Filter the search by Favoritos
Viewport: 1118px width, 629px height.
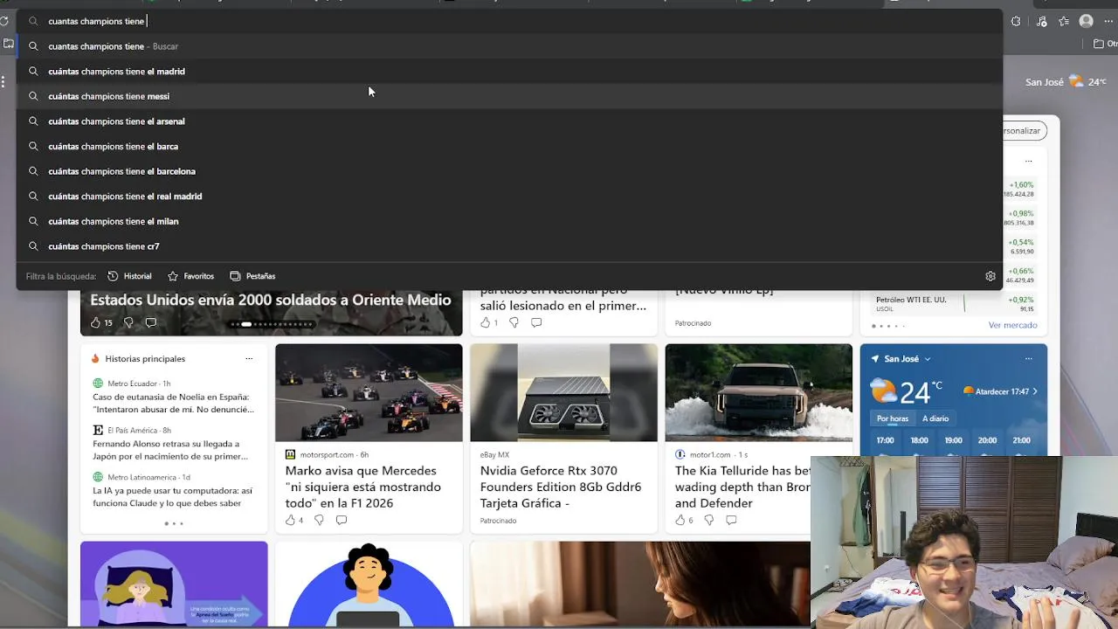click(190, 276)
